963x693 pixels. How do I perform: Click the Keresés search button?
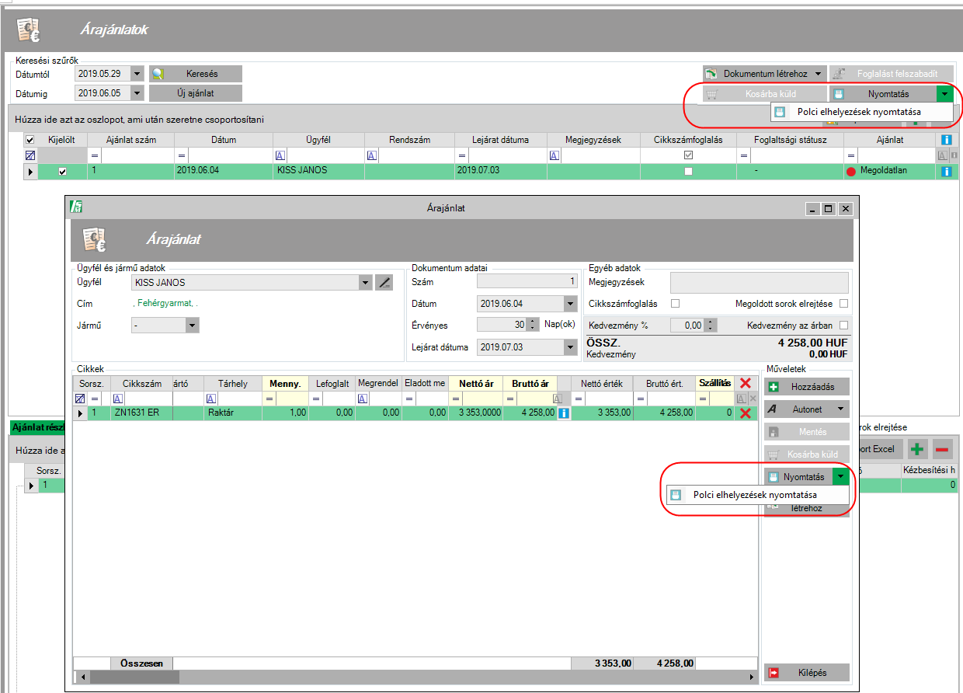coord(196,74)
